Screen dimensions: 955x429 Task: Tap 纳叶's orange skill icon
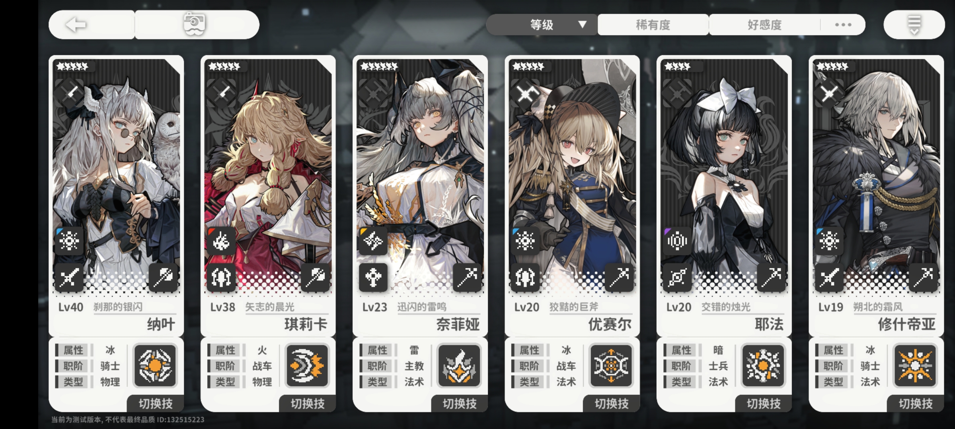pyautogui.click(x=155, y=365)
